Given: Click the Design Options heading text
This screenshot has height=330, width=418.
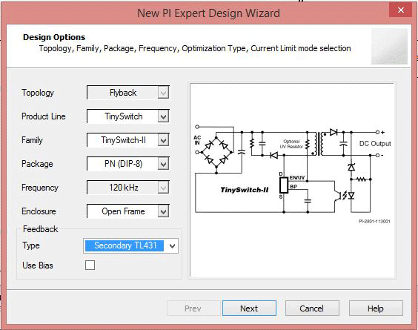Looking at the screenshot, I should tap(54, 37).
